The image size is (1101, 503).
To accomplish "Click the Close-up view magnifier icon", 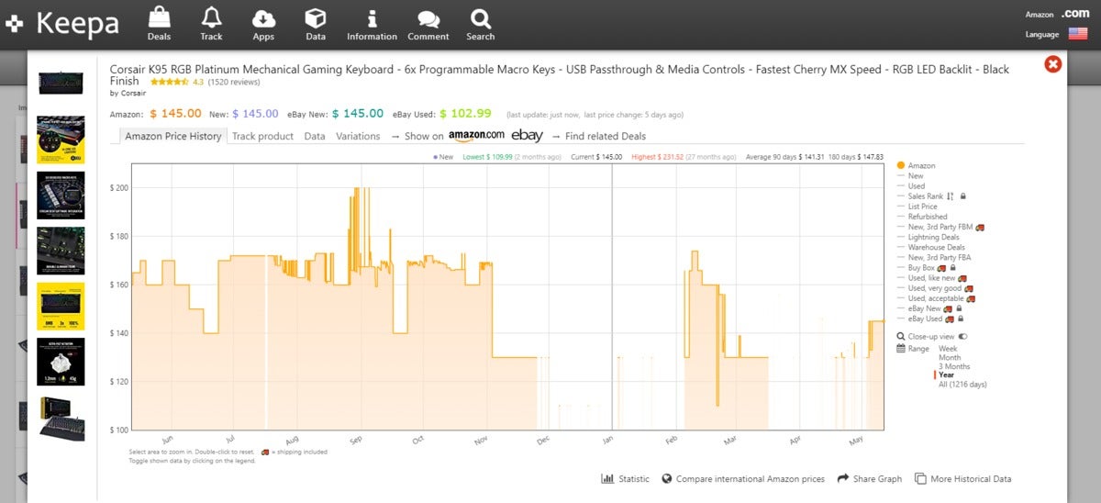I will [900, 337].
